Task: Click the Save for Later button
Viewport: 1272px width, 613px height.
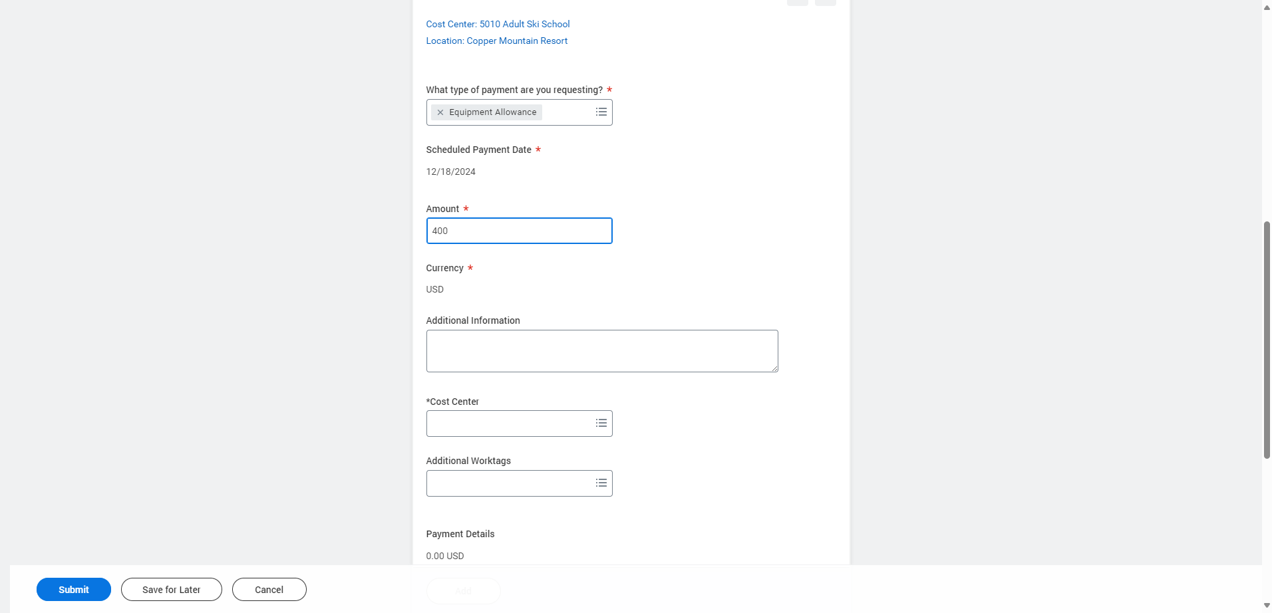Action: coord(172,590)
